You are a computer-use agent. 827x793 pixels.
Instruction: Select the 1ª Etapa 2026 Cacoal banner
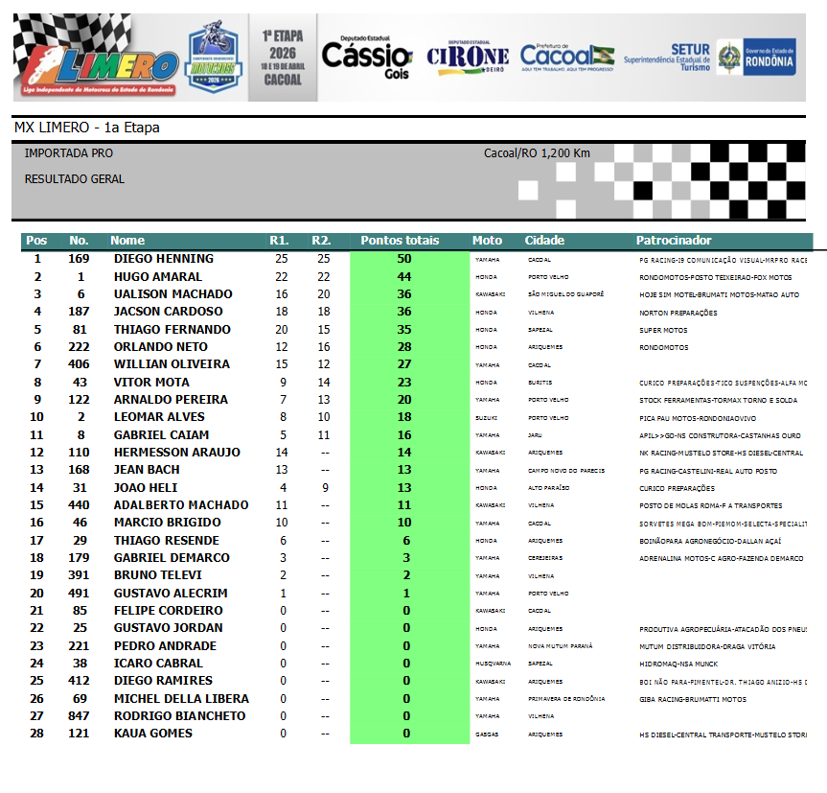pyautogui.click(x=282, y=58)
